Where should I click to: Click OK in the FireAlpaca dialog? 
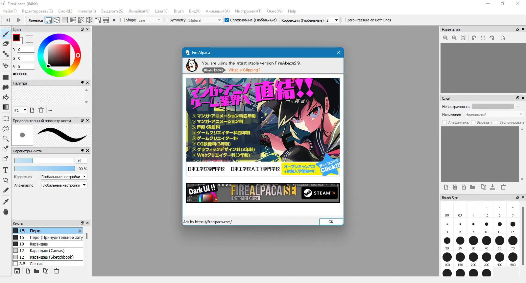click(331, 222)
